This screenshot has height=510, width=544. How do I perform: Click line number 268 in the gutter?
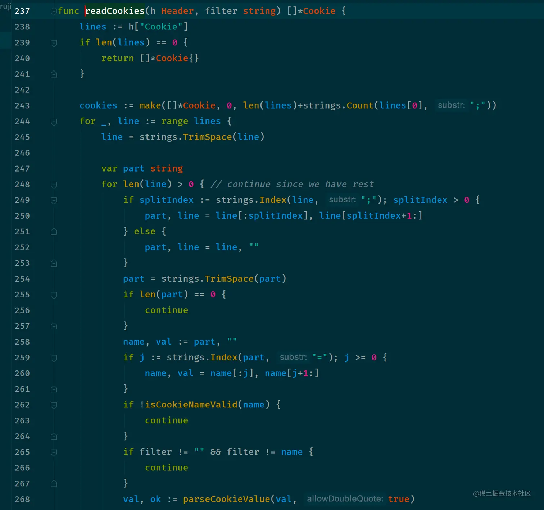(x=22, y=499)
